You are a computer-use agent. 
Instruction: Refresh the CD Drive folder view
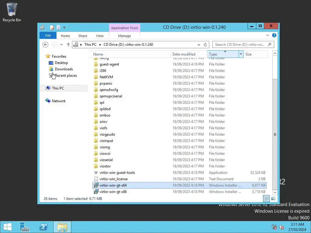tap(205, 45)
